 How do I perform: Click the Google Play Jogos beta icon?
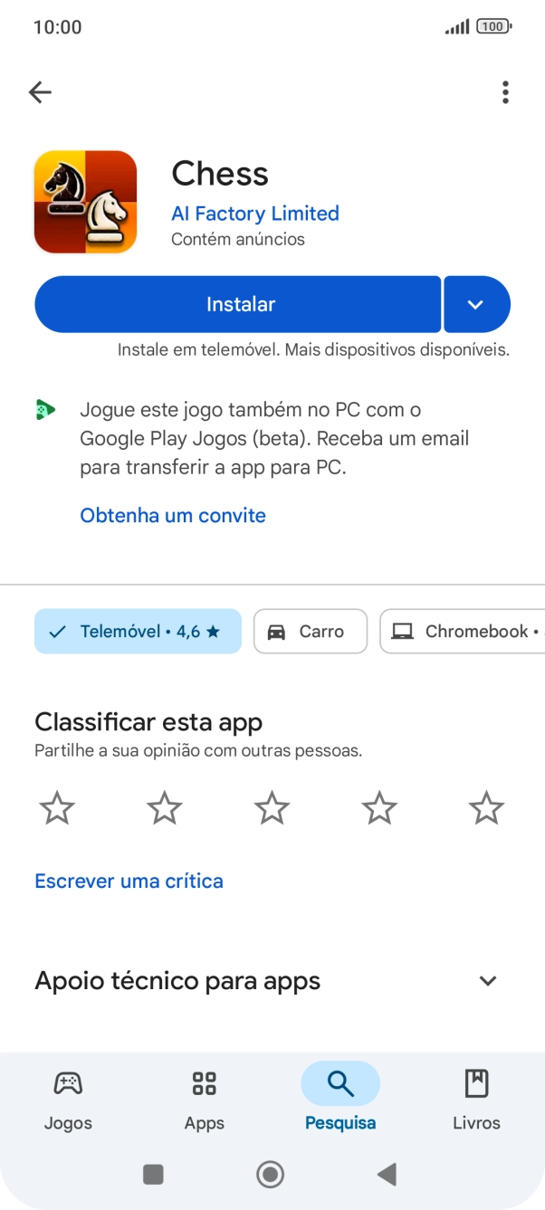[x=46, y=410]
